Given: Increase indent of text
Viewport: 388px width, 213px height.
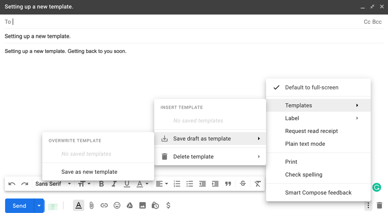Looking at the screenshot, I should coord(215,184).
